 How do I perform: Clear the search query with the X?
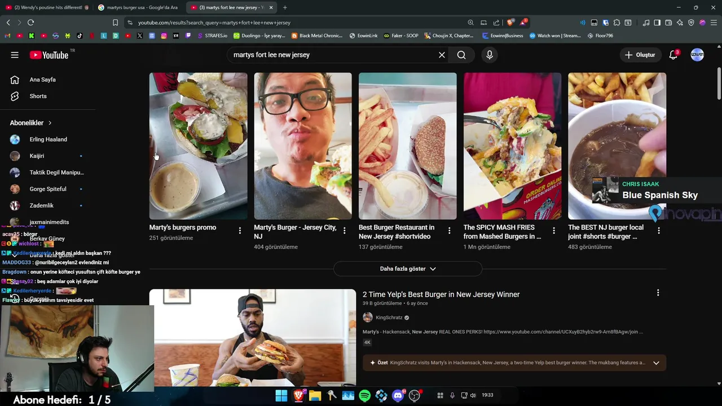click(x=442, y=55)
